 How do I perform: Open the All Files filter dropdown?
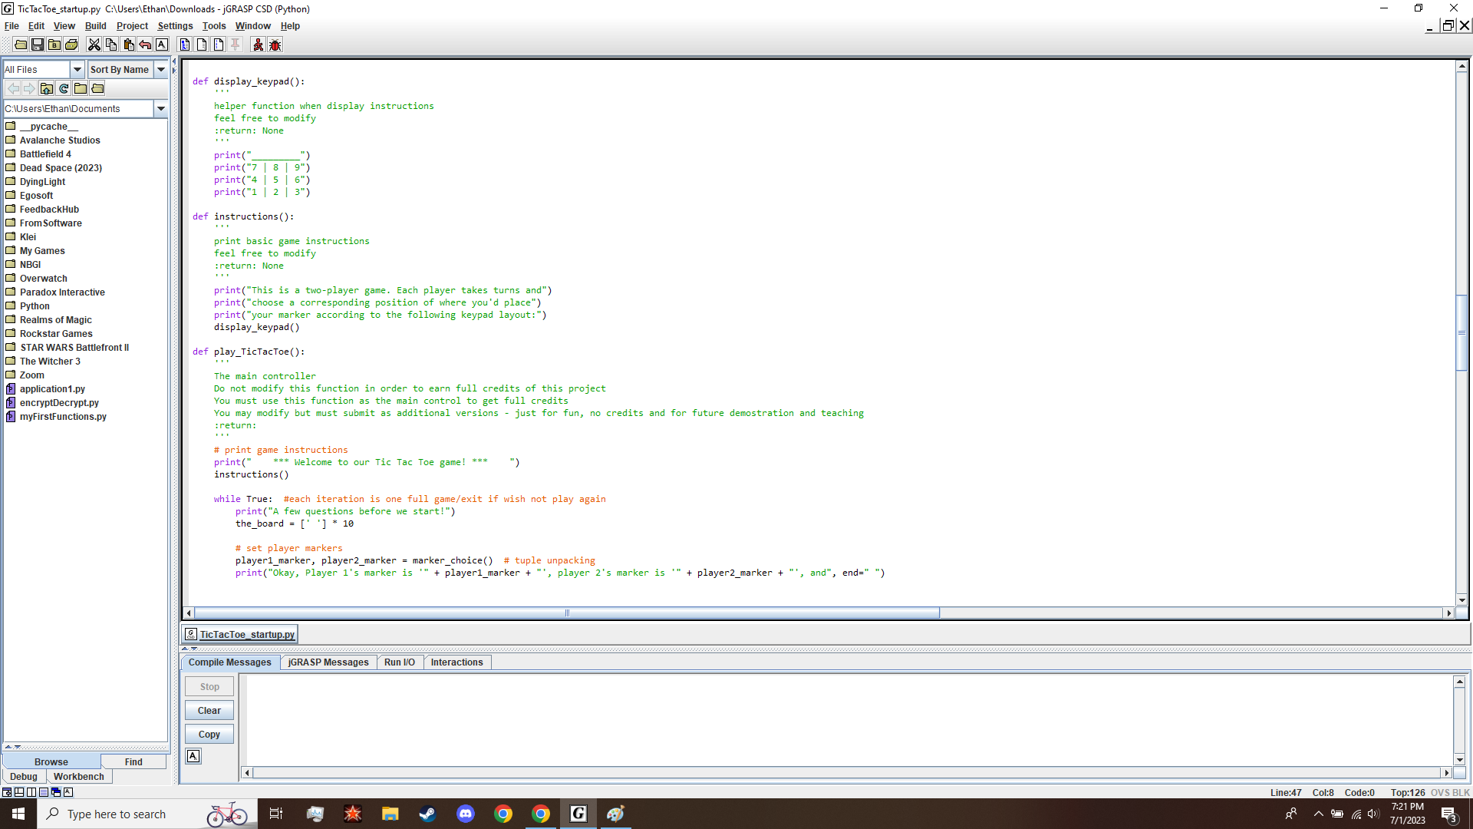[x=77, y=70]
